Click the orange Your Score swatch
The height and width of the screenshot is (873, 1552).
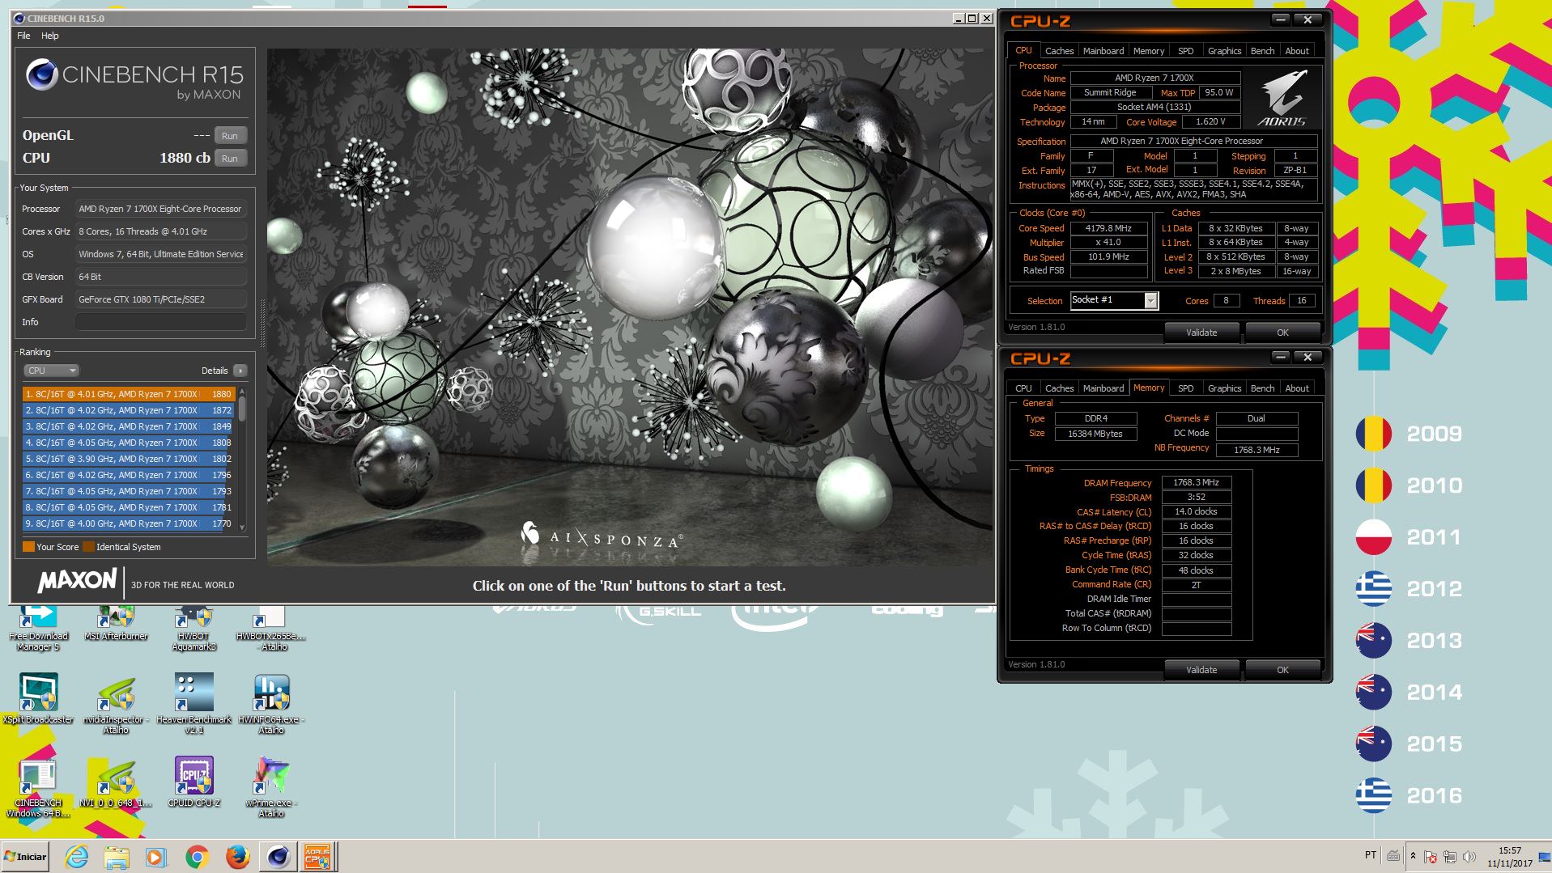tap(28, 547)
